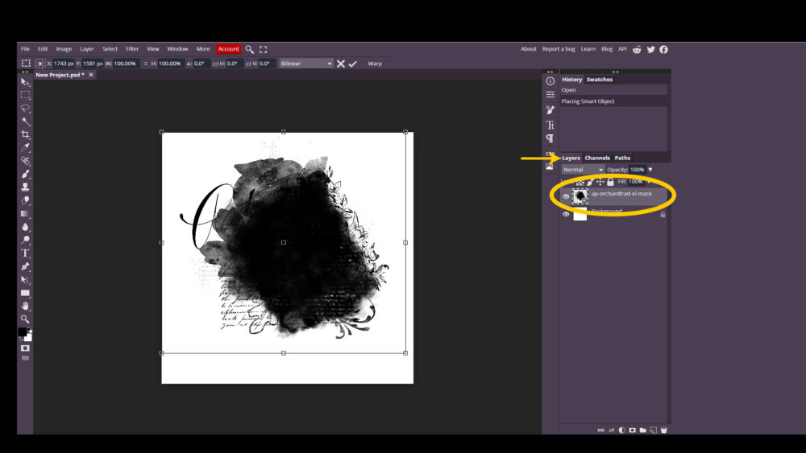The height and width of the screenshot is (453, 806).
Task: Select the Crop tool in the toolbar
Action: [25, 134]
